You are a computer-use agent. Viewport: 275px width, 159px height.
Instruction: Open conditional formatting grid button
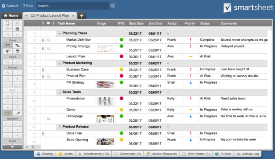tap(7, 113)
